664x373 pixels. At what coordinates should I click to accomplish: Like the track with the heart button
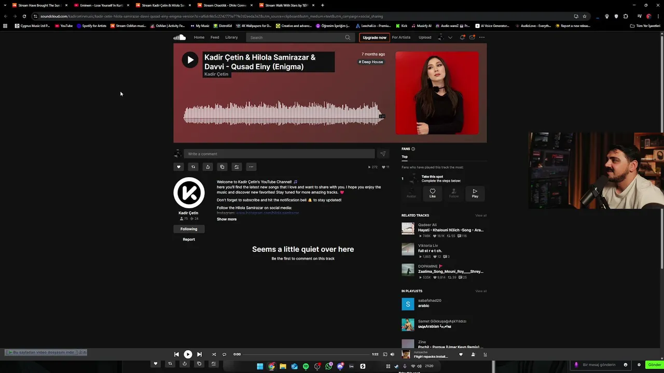(x=178, y=167)
